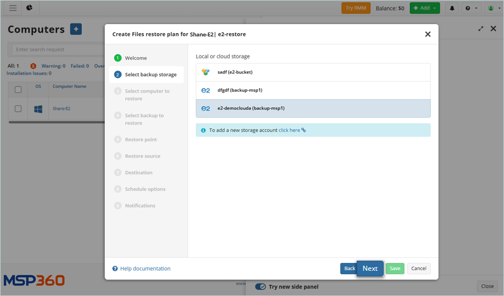
Task: Open the notifications bell
Action: point(452,8)
